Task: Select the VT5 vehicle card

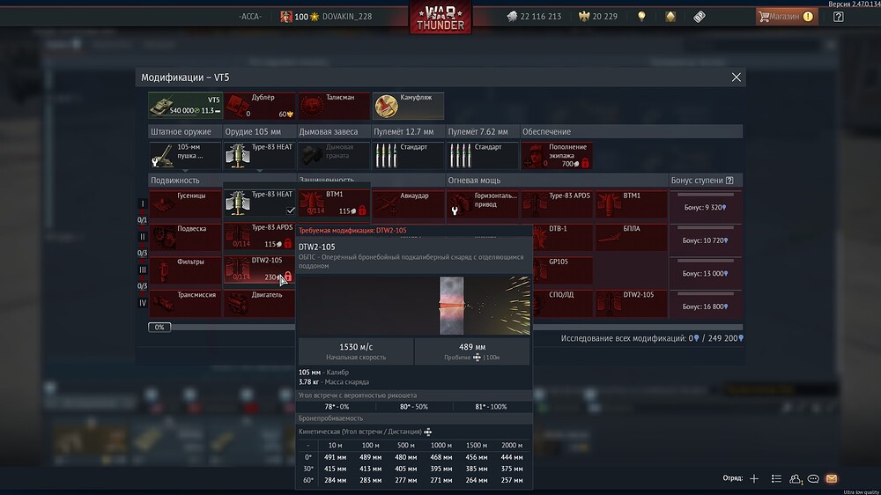Action: pyautogui.click(x=185, y=106)
